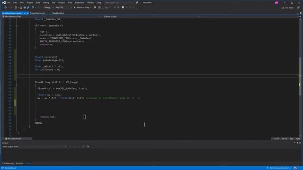Viewport: 303px width, 170px height.
Task: Select the Output bottom tab
Action: 28,163
